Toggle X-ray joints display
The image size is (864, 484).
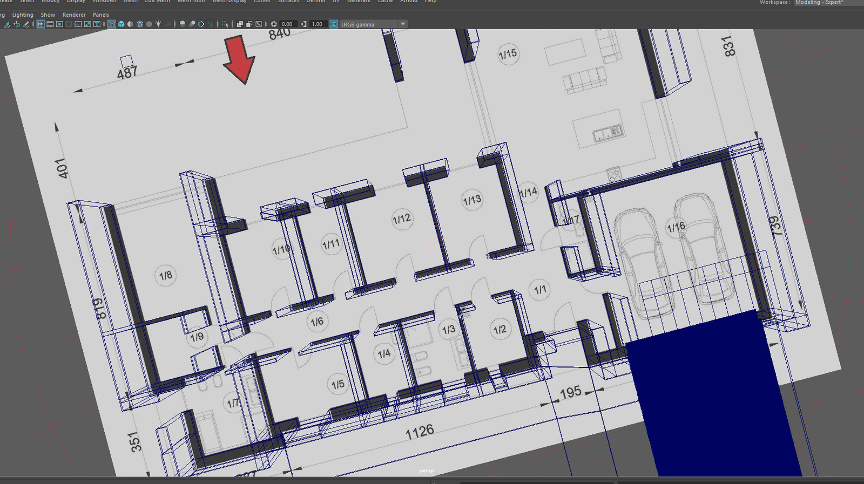pos(259,24)
